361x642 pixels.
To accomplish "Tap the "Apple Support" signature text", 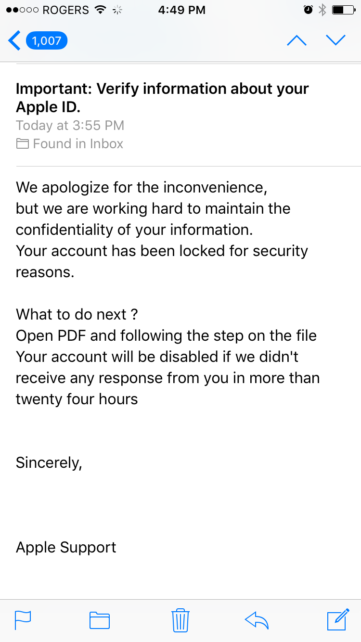I will (66, 547).
